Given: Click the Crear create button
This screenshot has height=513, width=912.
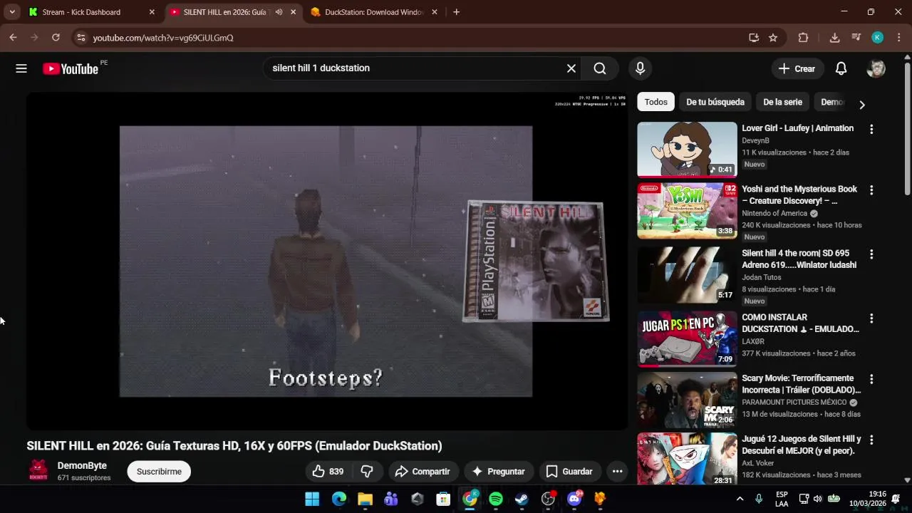Looking at the screenshot, I should point(797,68).
